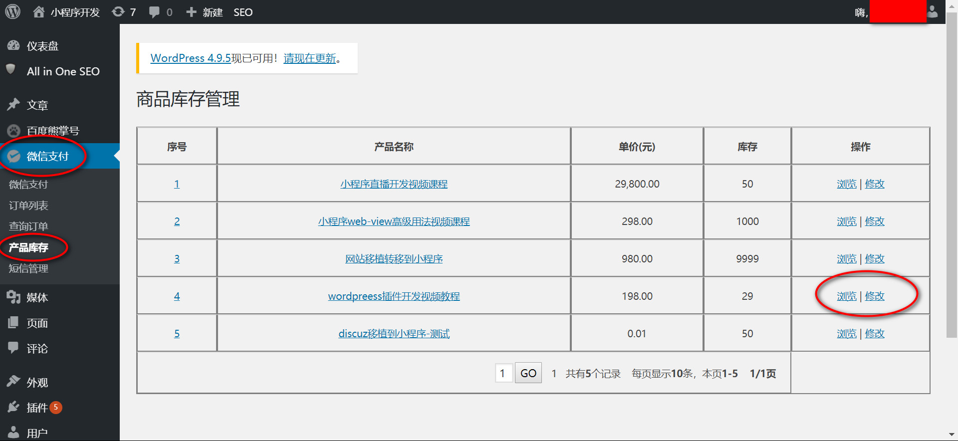
Task: Click stock value 9999
Action: [747, 259]
